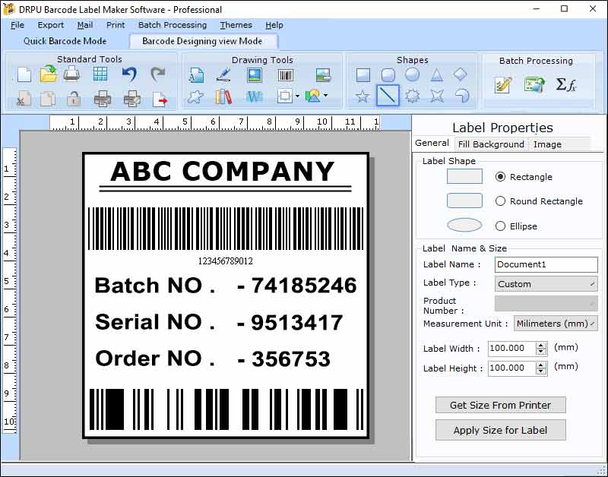Insert WordArt watermark W icon
Screen dimensions: 608x477
click(x=255, y=96)
